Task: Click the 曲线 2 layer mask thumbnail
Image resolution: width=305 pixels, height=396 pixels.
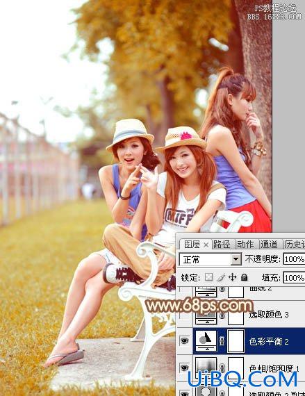Action: tap(236, 292)
